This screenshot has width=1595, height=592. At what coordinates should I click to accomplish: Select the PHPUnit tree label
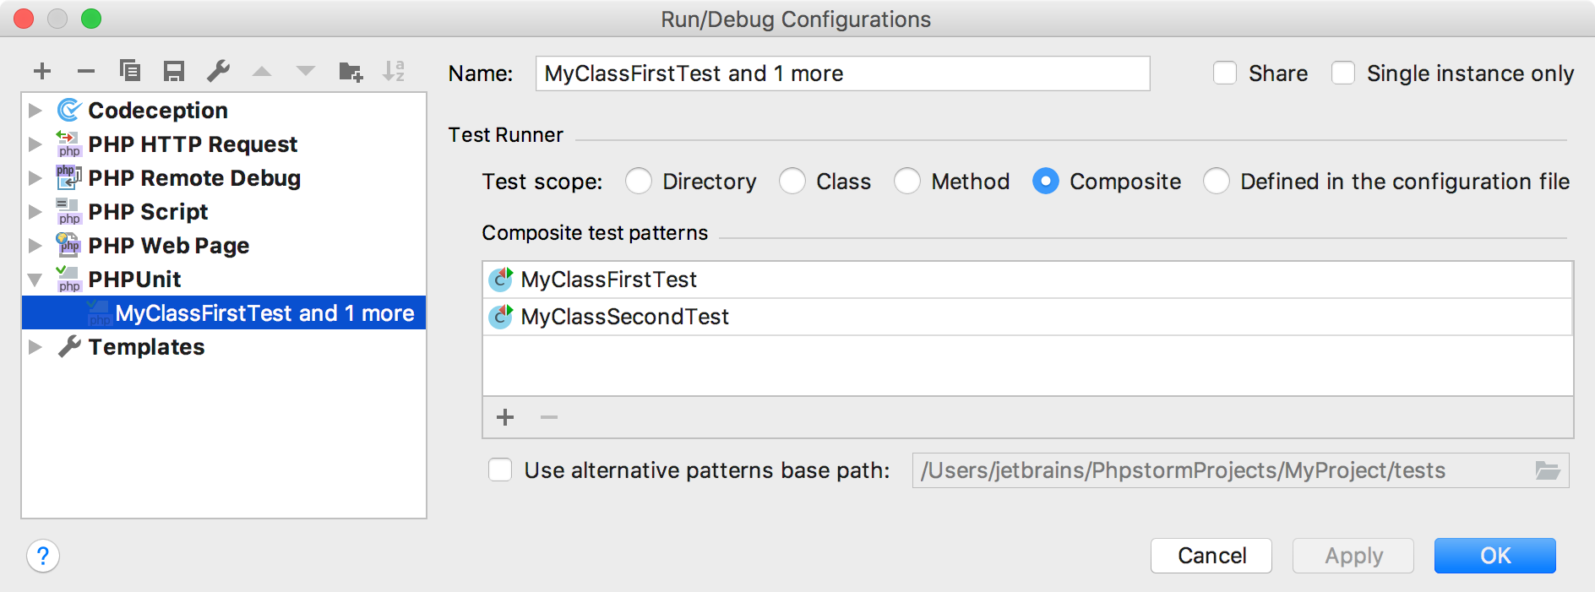coord(134,280)
